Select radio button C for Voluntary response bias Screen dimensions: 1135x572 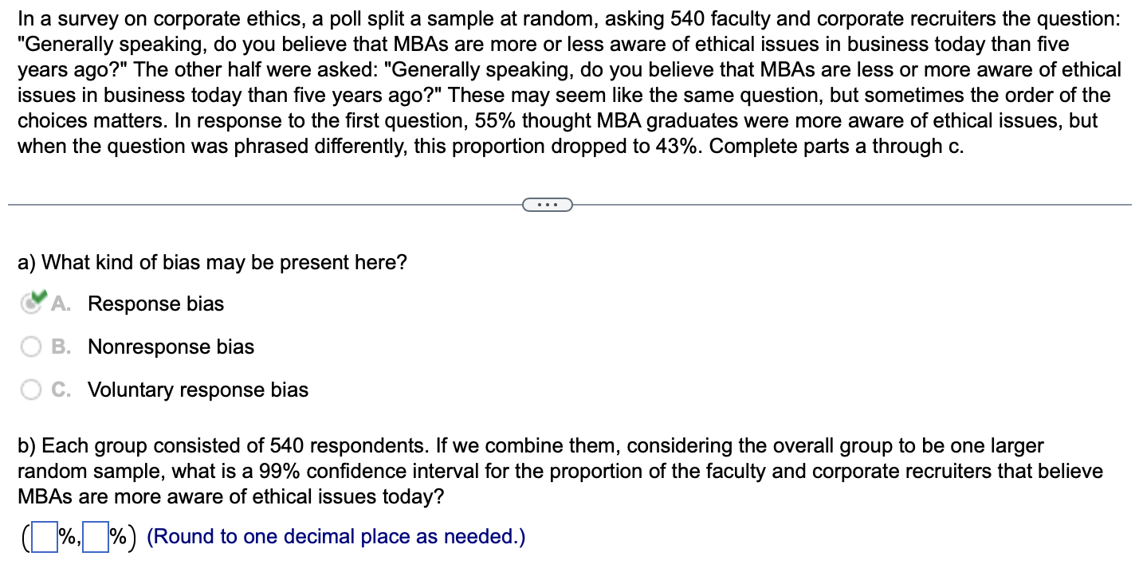pos(32,389)
